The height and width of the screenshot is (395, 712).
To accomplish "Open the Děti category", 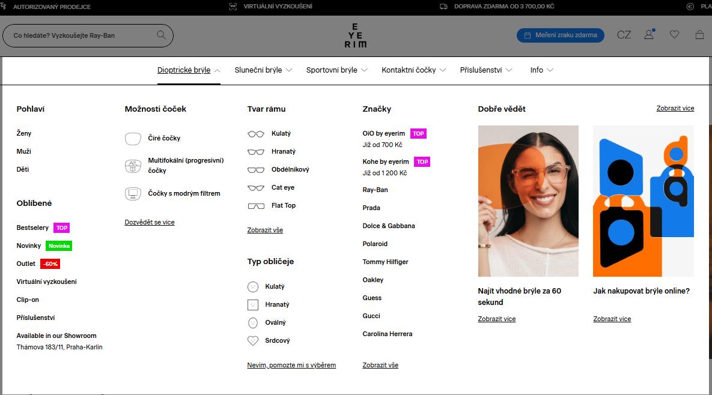I will (23, 169).
